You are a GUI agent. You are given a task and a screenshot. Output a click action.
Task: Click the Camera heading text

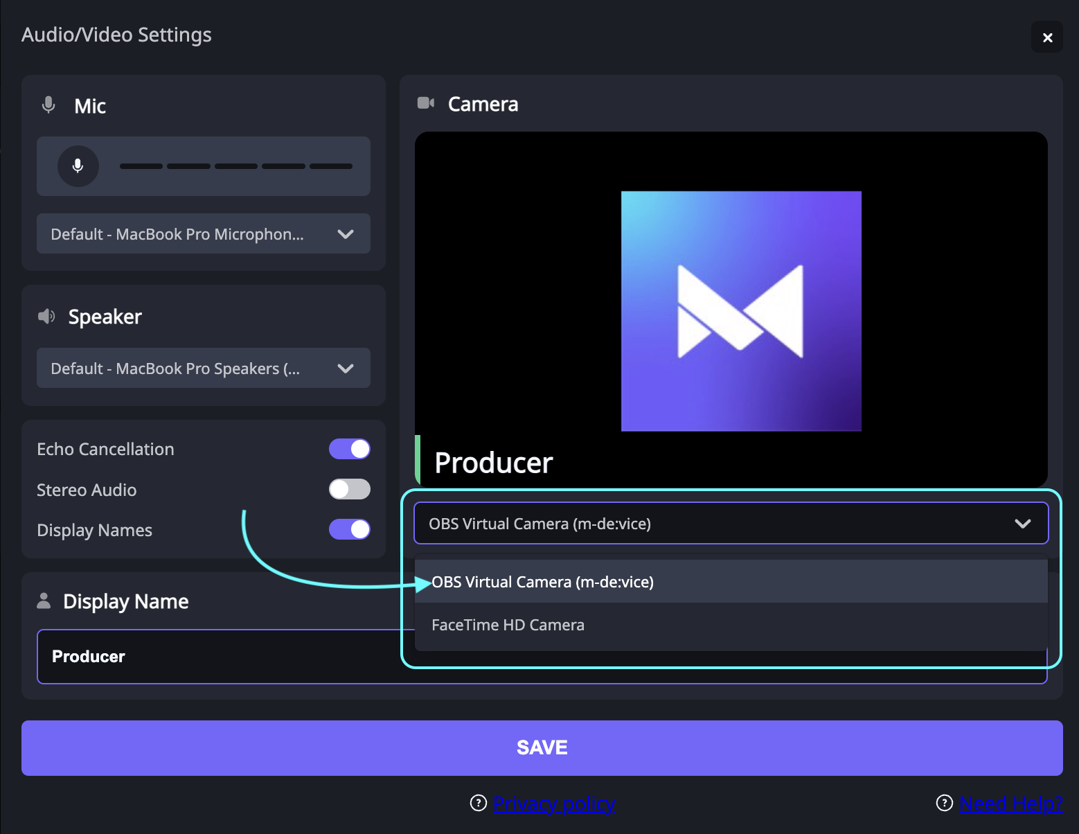(483, 104)
